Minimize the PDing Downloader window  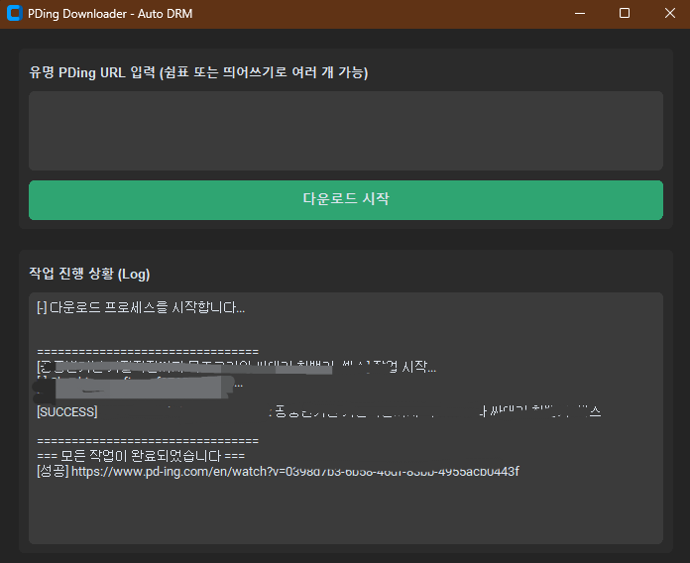click(x=580, y=14)
